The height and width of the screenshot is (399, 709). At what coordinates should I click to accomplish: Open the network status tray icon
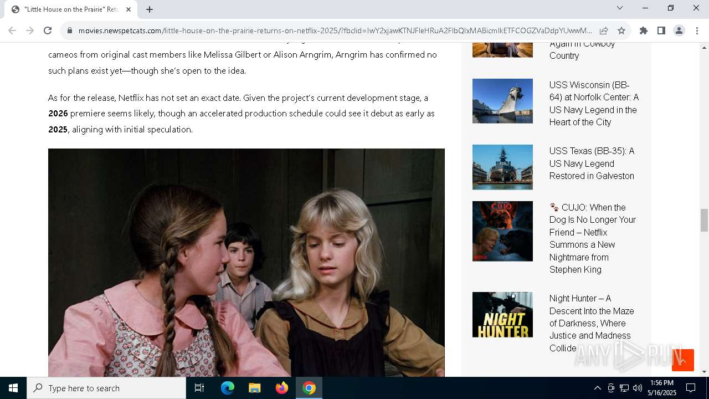click(x=624, y=388)
